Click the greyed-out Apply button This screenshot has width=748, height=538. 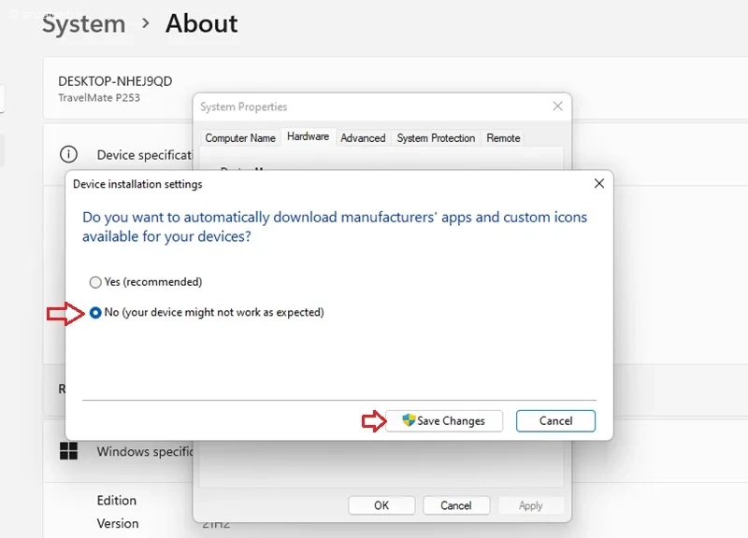point(530,505)
